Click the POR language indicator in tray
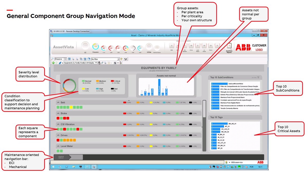Screen dimensions: 308x172 (x=251, y=167)
